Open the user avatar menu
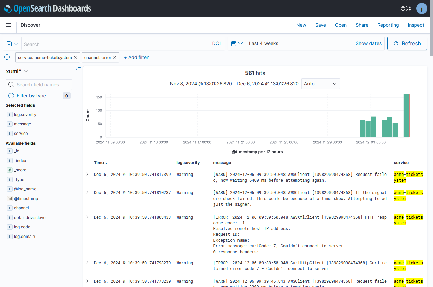 [x=421, y=8]
